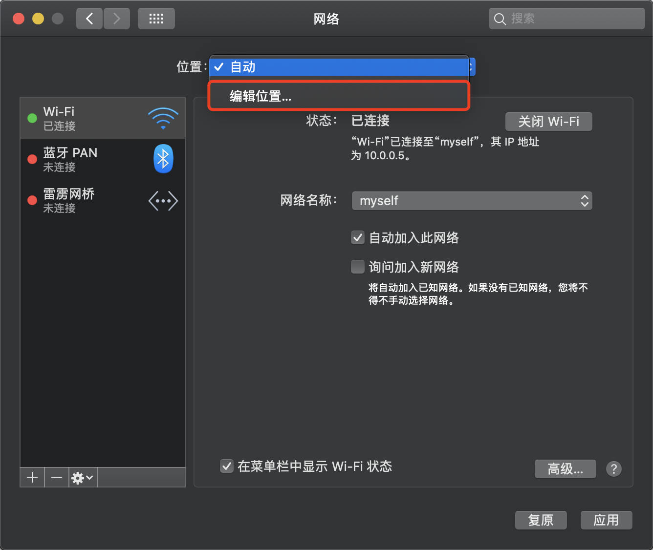Click inside the 搜索 search field
This screenshot has height=550, width=653.
tap(566, 18)
